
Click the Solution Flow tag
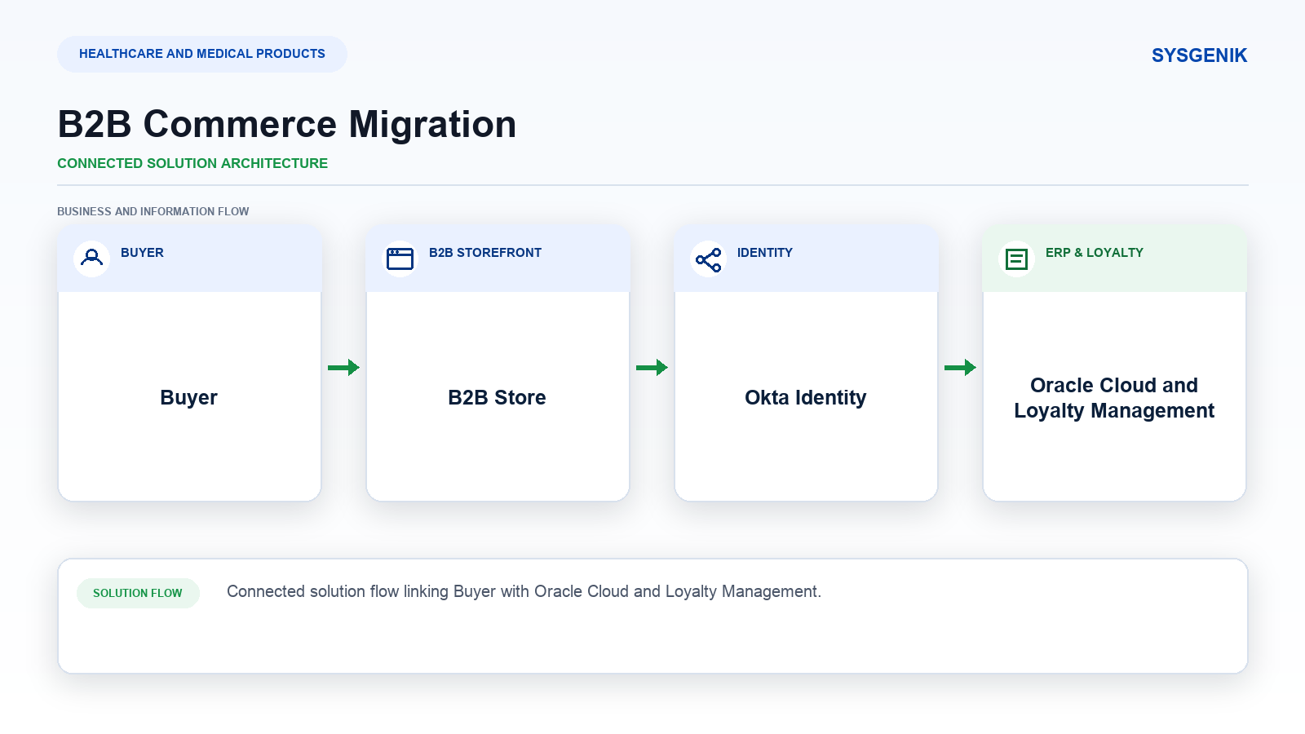coord(138,593)
